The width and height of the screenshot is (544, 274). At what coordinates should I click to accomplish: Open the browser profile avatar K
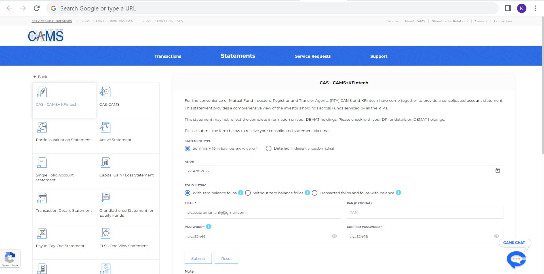522,8
